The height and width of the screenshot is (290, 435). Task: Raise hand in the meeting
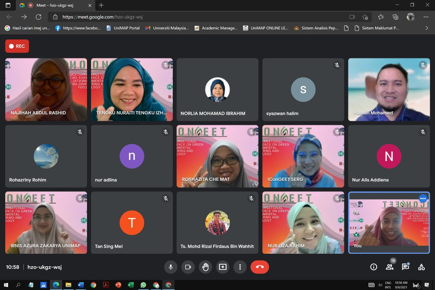click(x=205, y=267)
